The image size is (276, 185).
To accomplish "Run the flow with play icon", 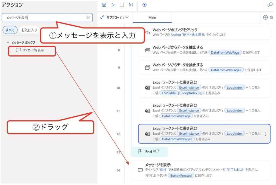I will tap(113, 5).
